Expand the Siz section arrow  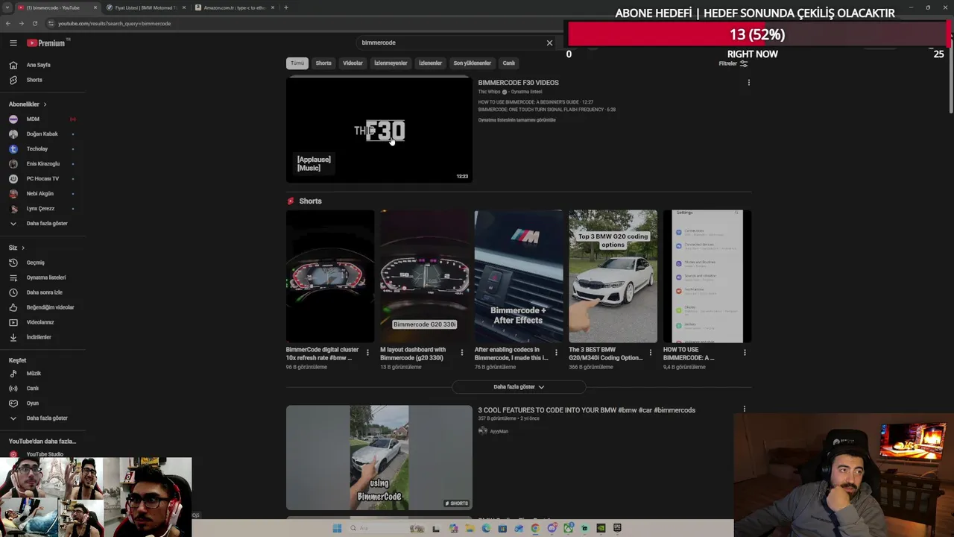(x=23, y=248)
